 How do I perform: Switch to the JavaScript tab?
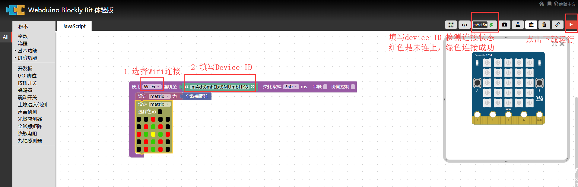pyautogui.click(x=74, y=26)
